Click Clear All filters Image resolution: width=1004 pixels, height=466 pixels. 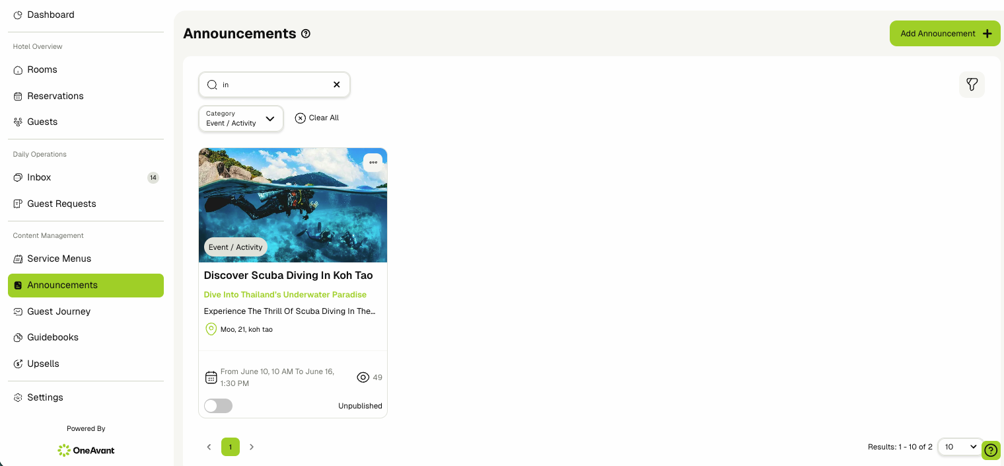(317, 118)
